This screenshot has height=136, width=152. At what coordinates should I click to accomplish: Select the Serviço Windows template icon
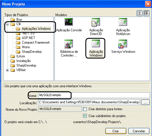point(123,44)
